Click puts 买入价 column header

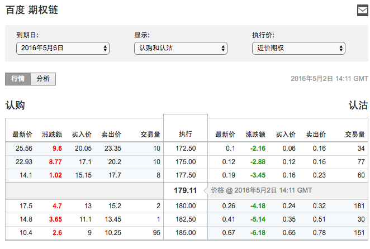click(285, 134)
